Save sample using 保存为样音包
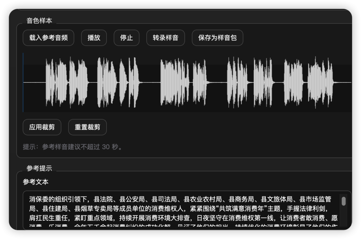Viewport: 361px width, 239px height. point(217,38)
